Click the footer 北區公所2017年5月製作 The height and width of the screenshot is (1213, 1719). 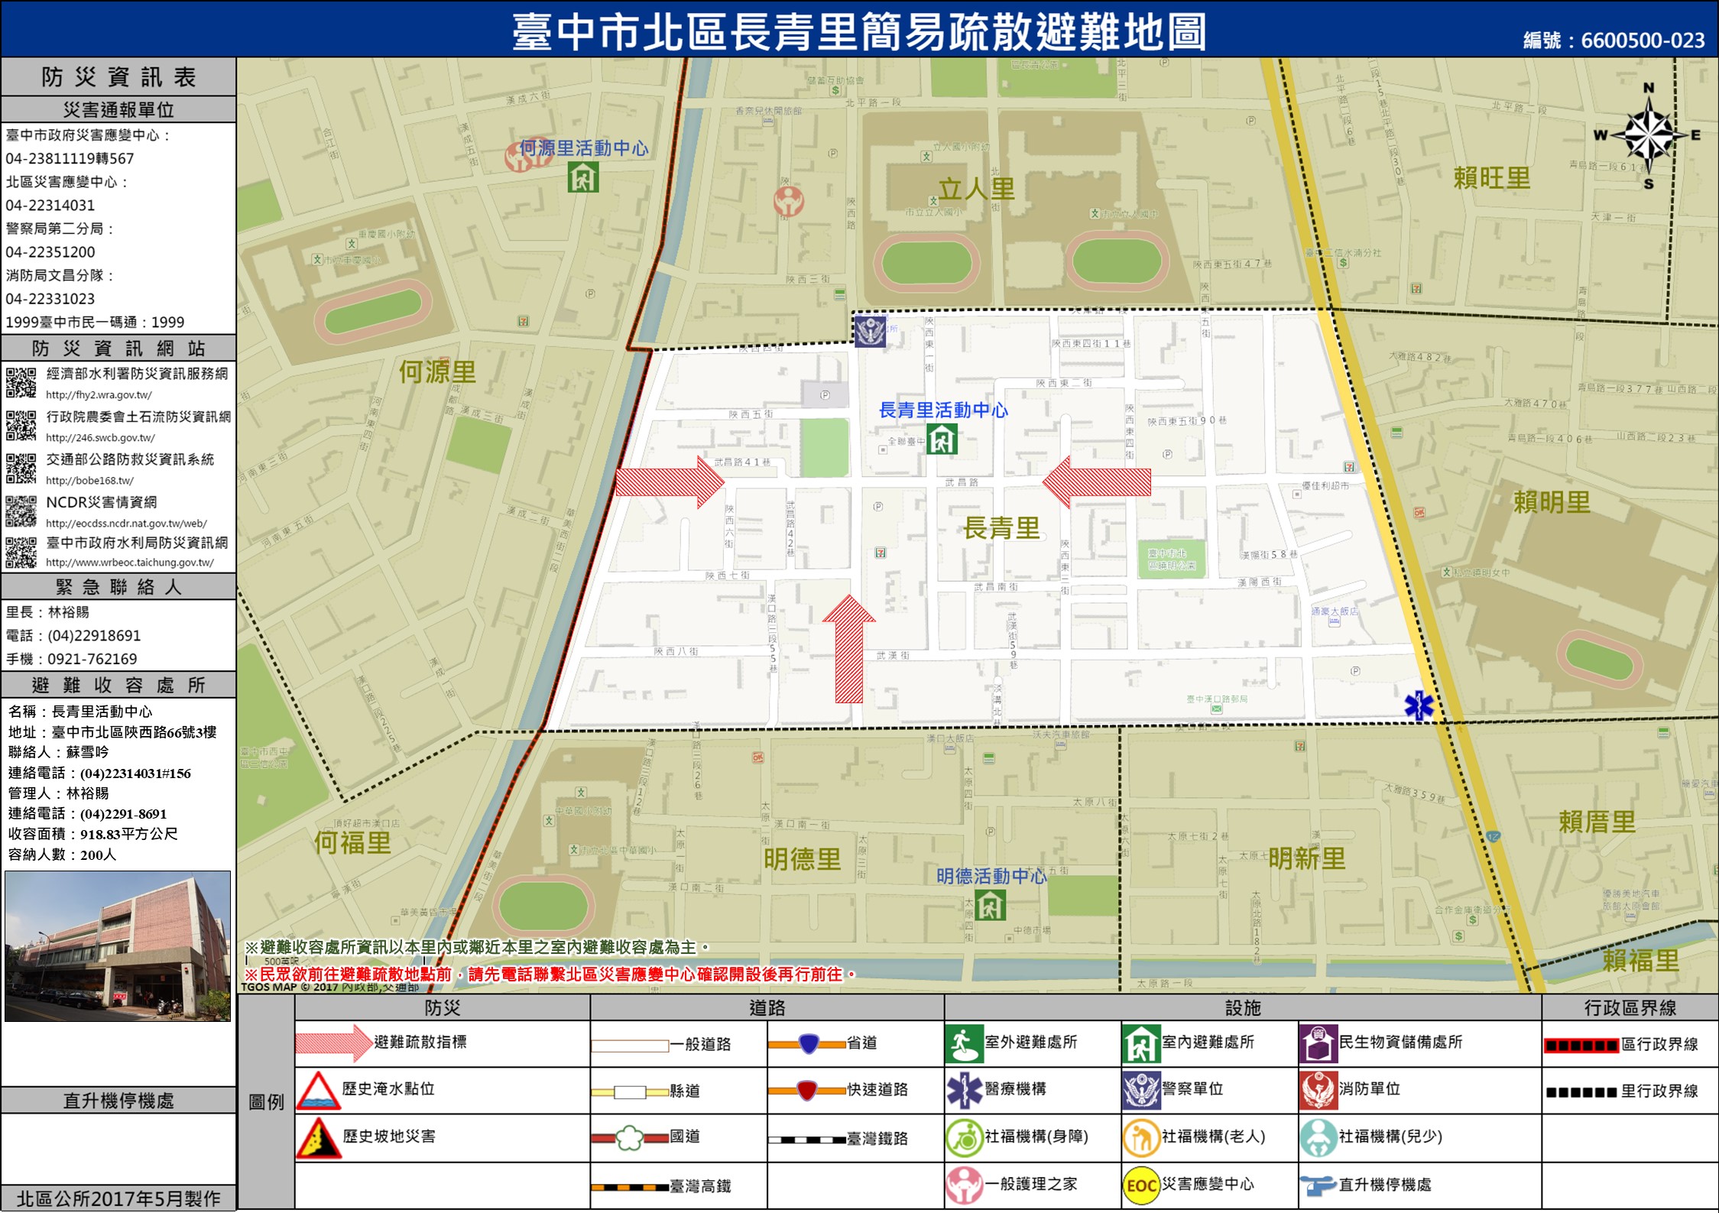pos(118,1198)
